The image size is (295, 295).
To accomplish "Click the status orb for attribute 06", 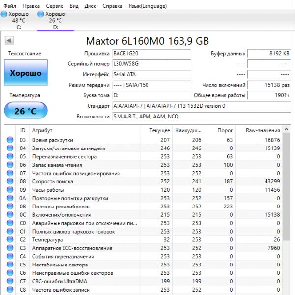I will [10, 165].
